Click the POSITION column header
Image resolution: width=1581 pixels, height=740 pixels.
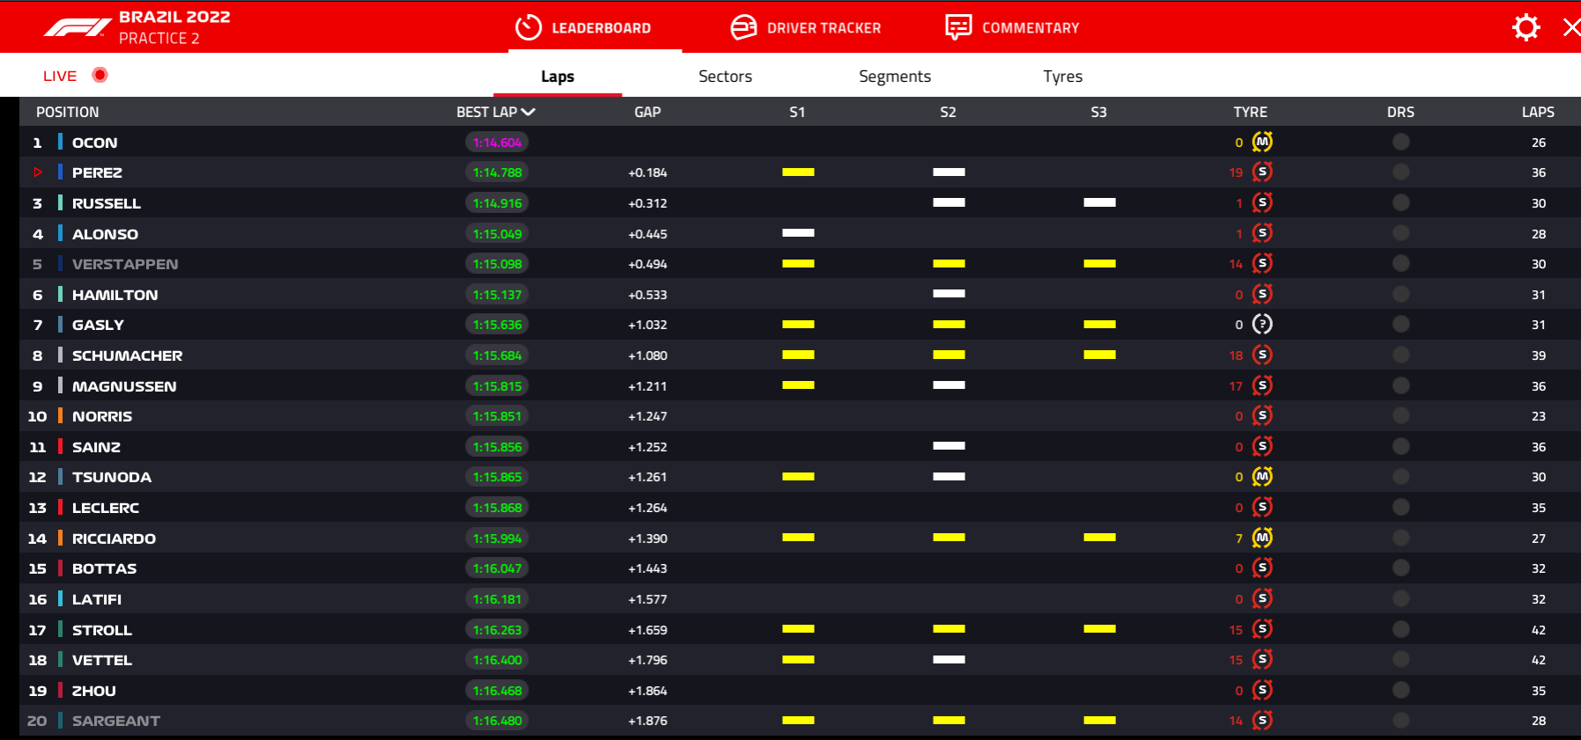pos(67,112)
